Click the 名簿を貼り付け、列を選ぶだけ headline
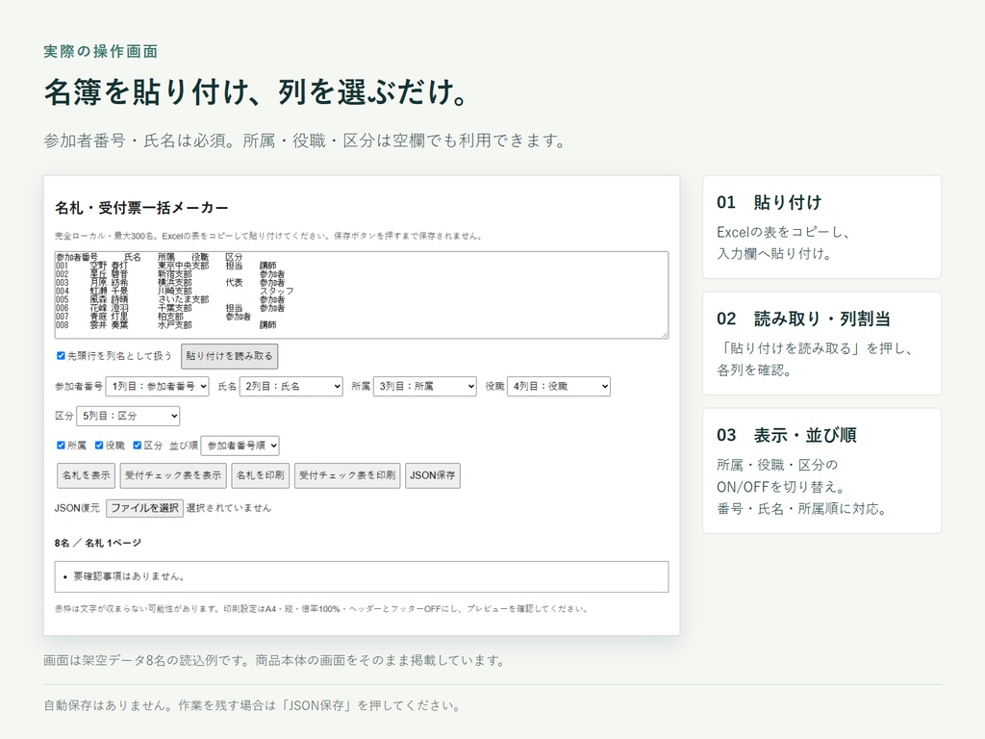Image resolution: width=985 pixels, height=739 pixels. click(x=256, y=91)
